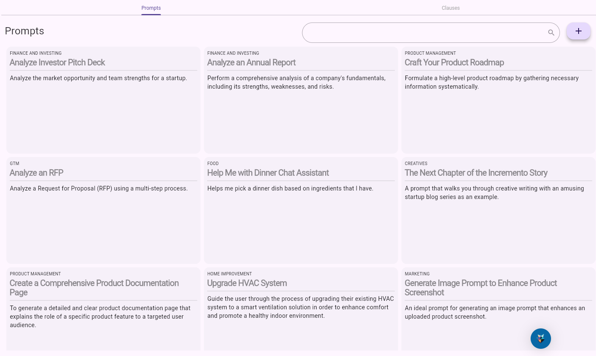Open the floating assistant logo button

[x=540, y=339]
